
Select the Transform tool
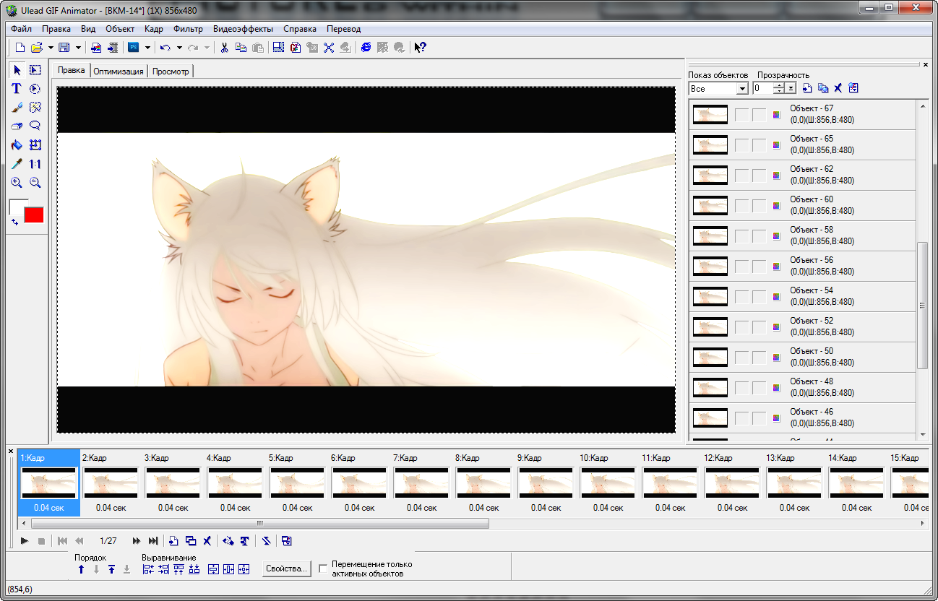[x=35, y=144]
